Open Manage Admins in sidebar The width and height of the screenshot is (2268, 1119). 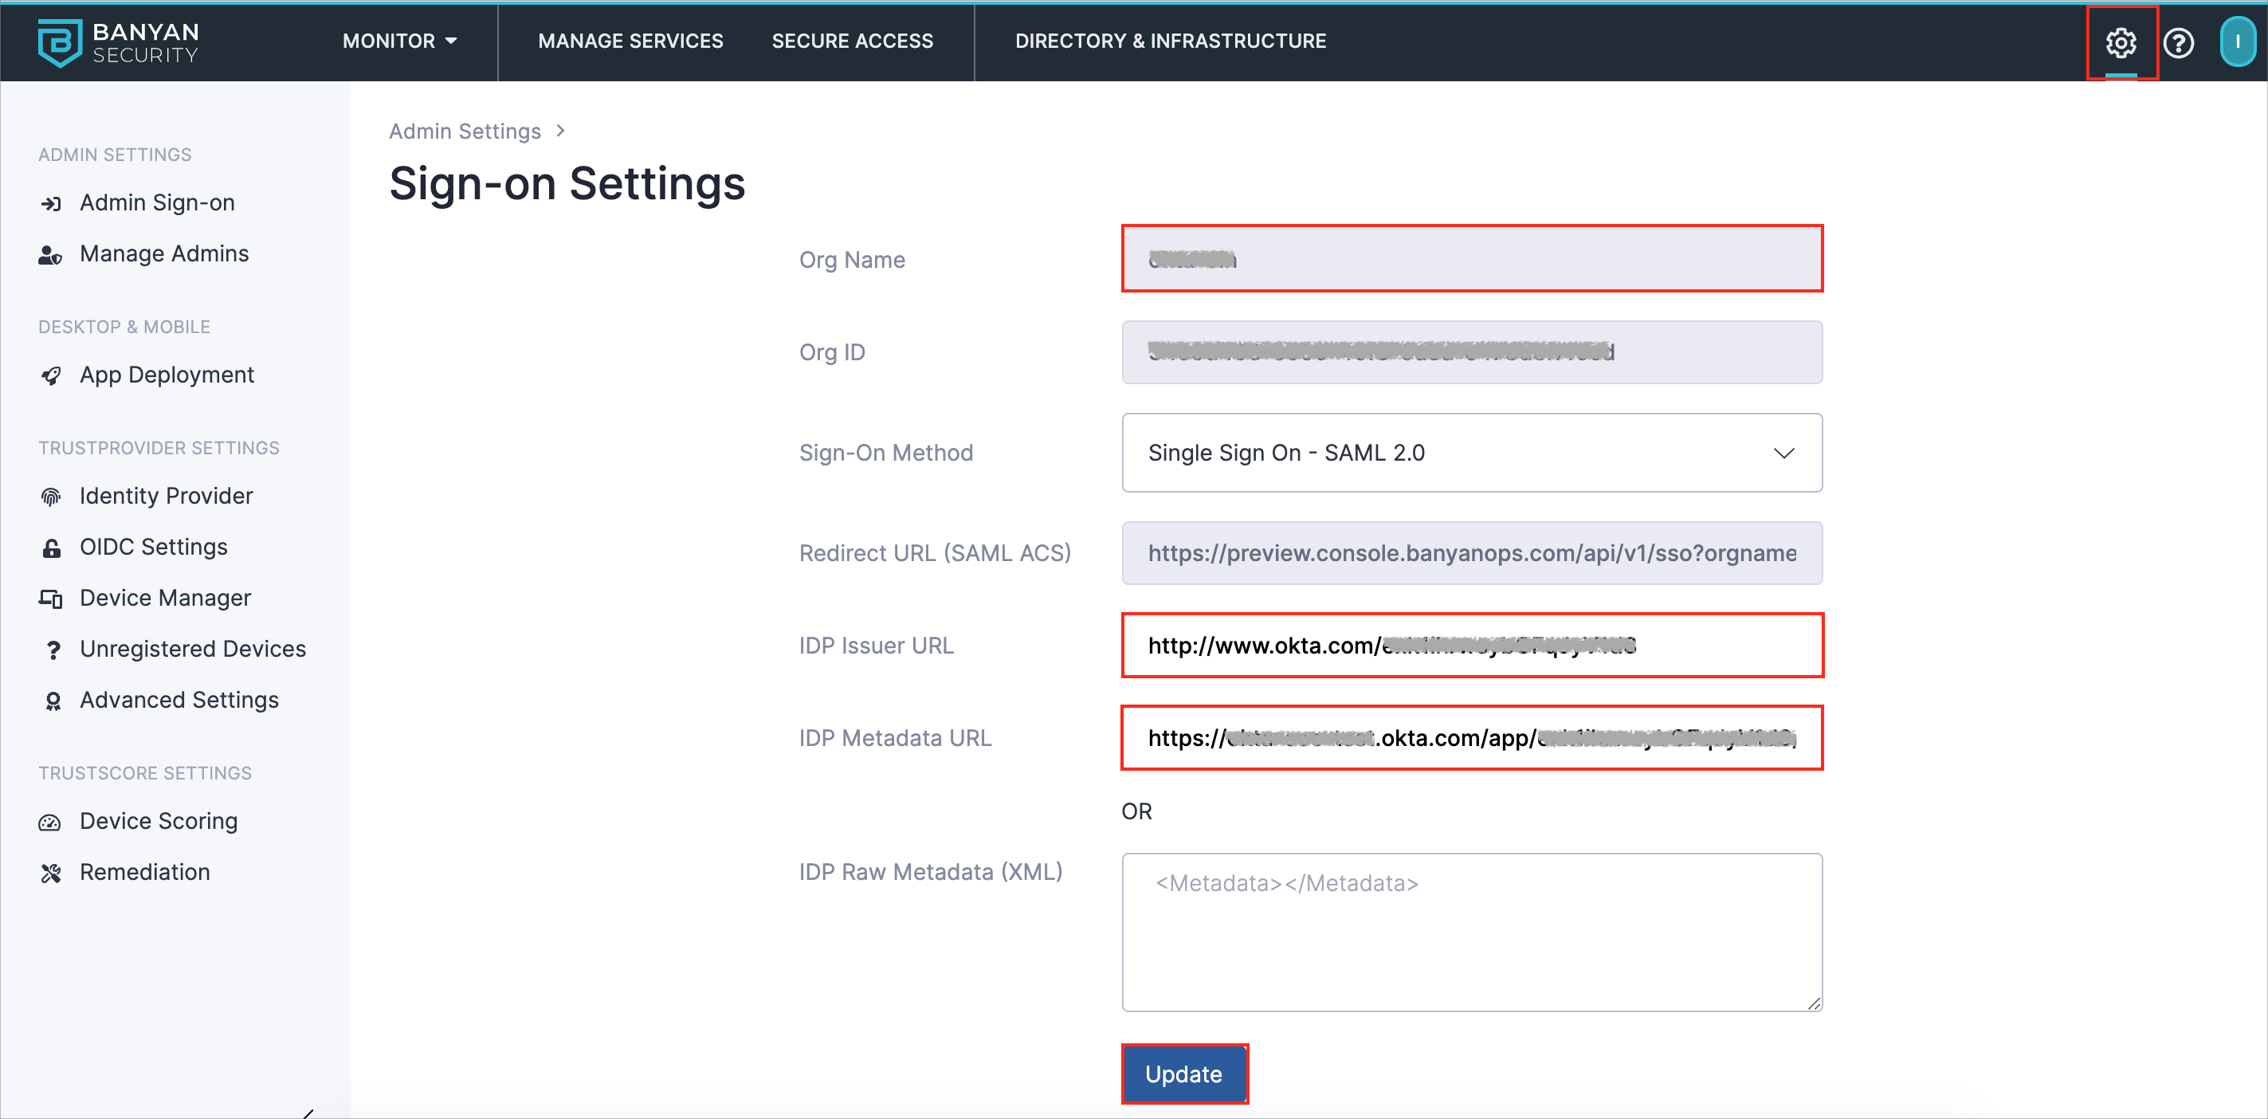tap(163, 253)
